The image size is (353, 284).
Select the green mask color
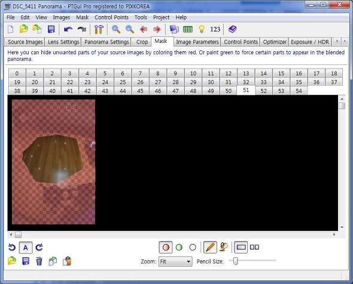[179, 248]
